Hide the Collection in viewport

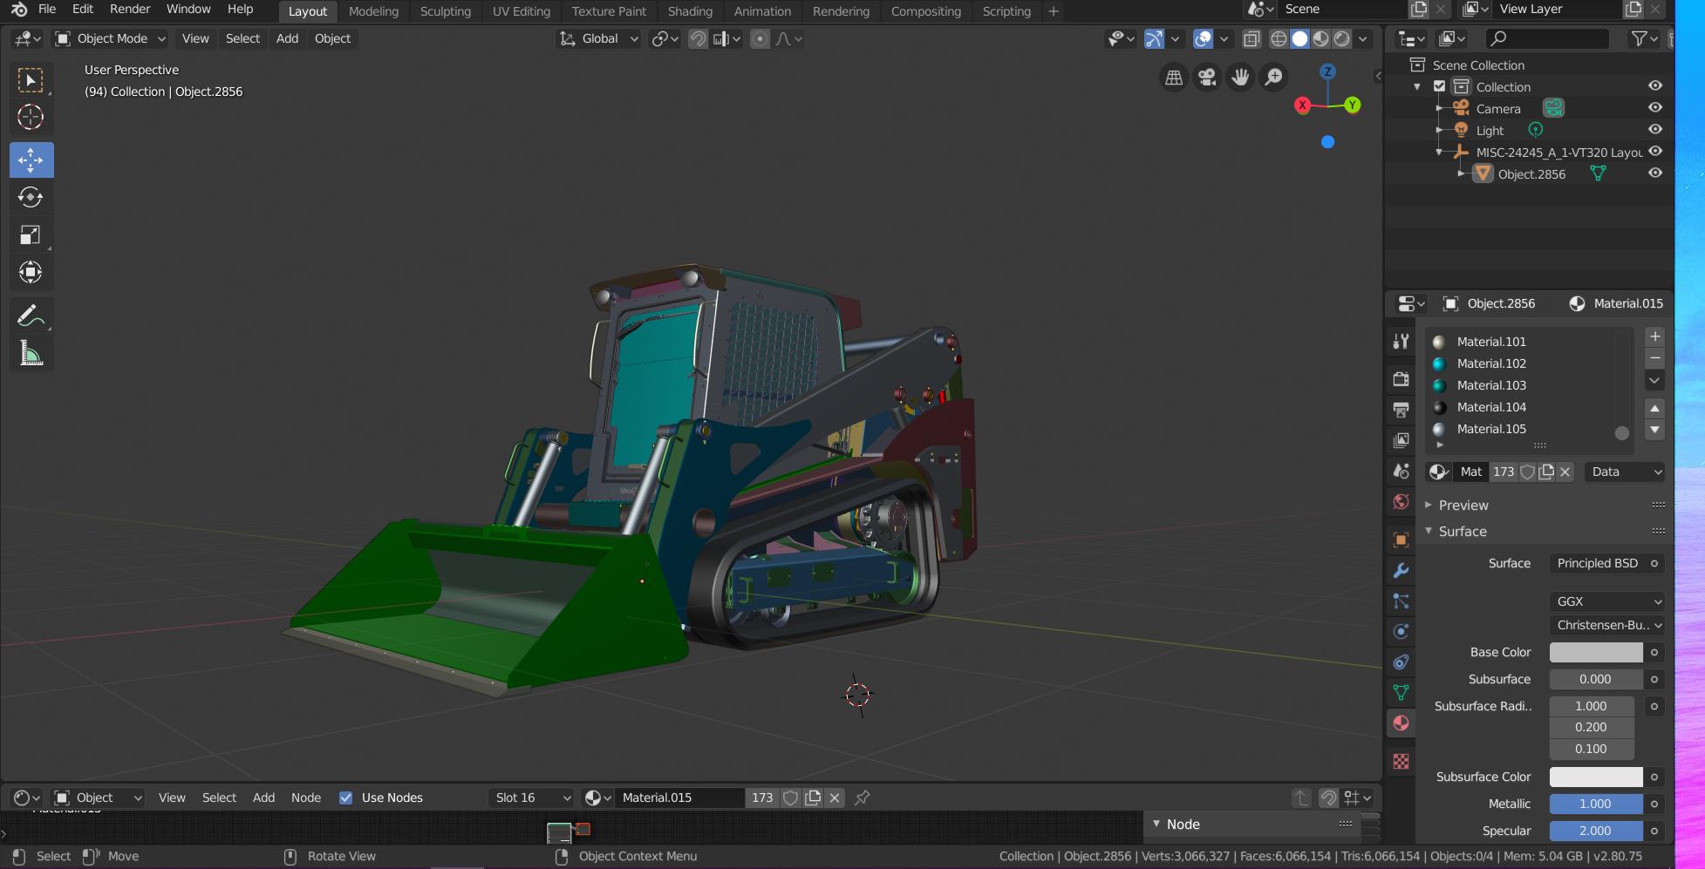click(x=1654, y=85)
